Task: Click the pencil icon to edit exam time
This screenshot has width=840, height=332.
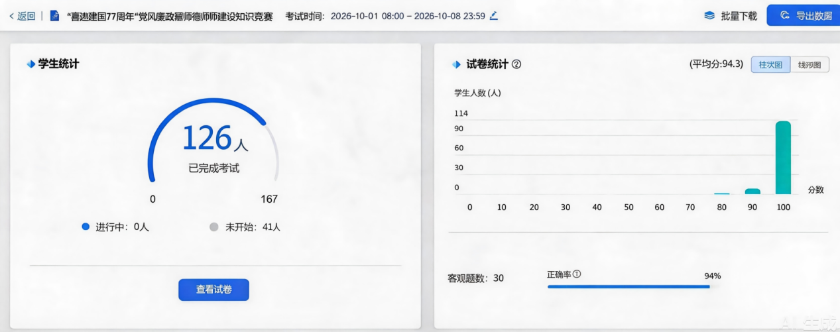Action: coord(493,15)
